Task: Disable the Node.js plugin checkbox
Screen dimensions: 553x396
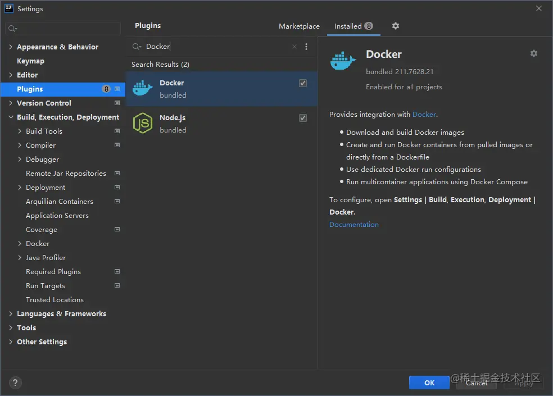Action: 302,118
